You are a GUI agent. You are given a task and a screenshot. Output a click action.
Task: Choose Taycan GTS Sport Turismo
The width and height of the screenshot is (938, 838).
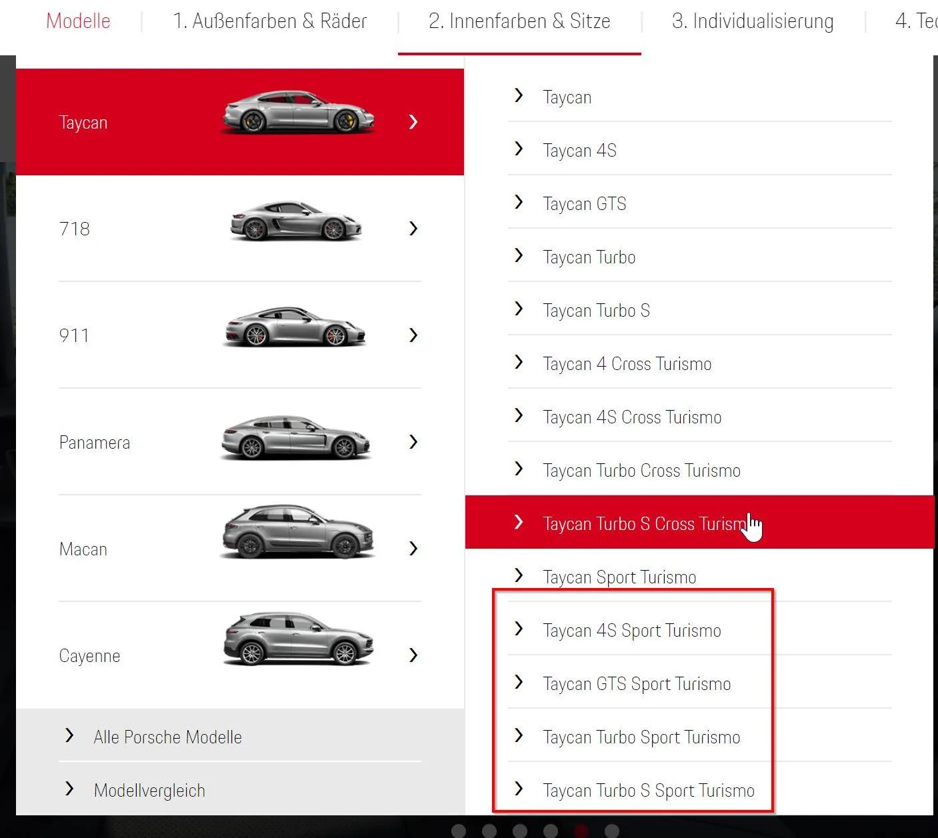click(x=700, y=683)
